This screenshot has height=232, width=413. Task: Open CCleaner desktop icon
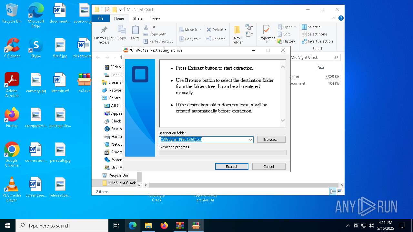(12, 48)
